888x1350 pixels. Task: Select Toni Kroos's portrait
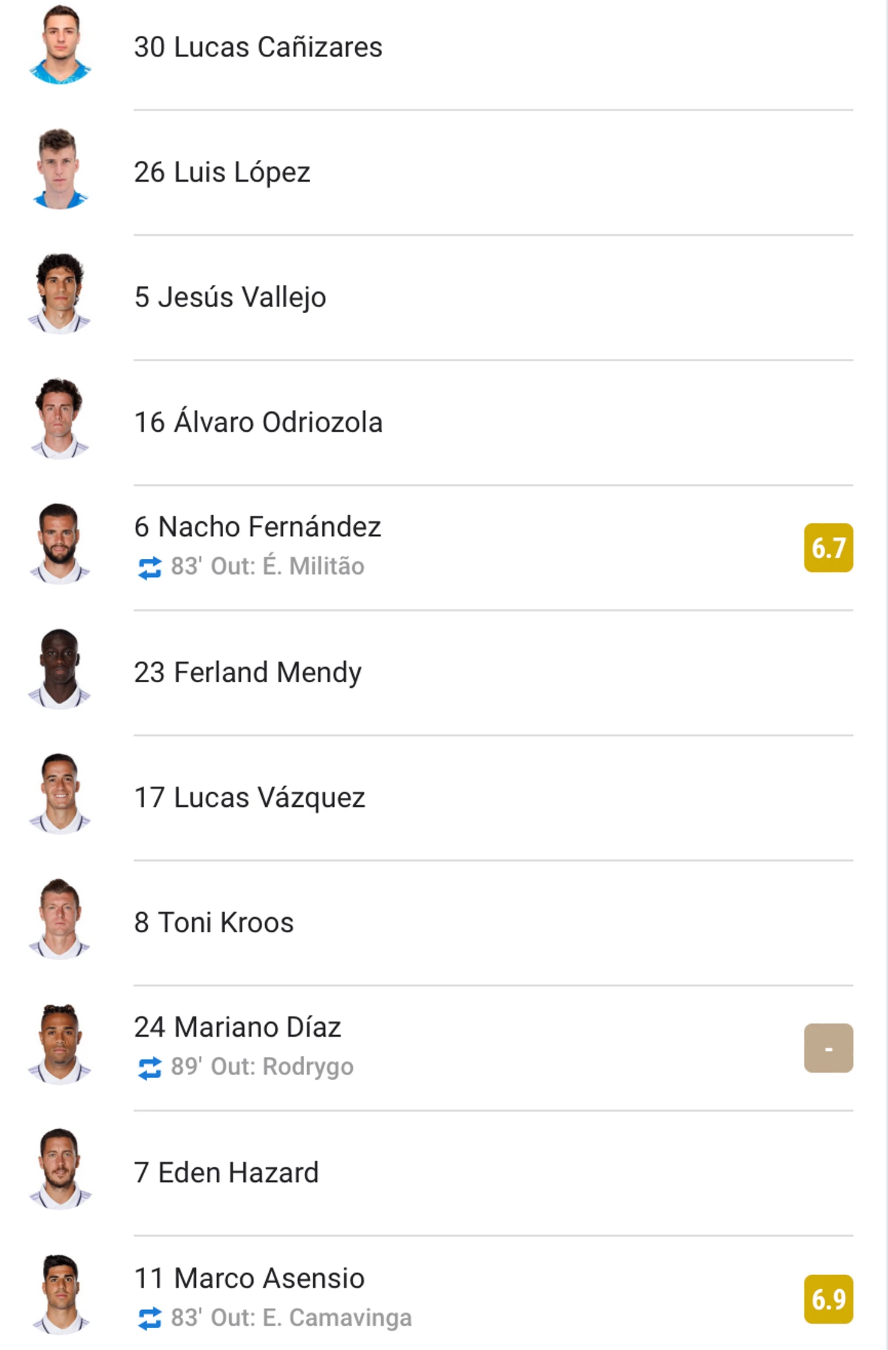pos(60,919)
